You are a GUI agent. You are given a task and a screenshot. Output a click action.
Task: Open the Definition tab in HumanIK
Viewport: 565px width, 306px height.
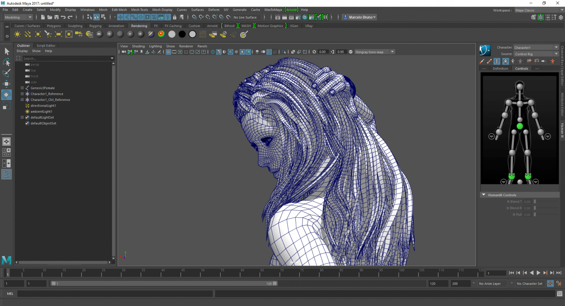500,69
